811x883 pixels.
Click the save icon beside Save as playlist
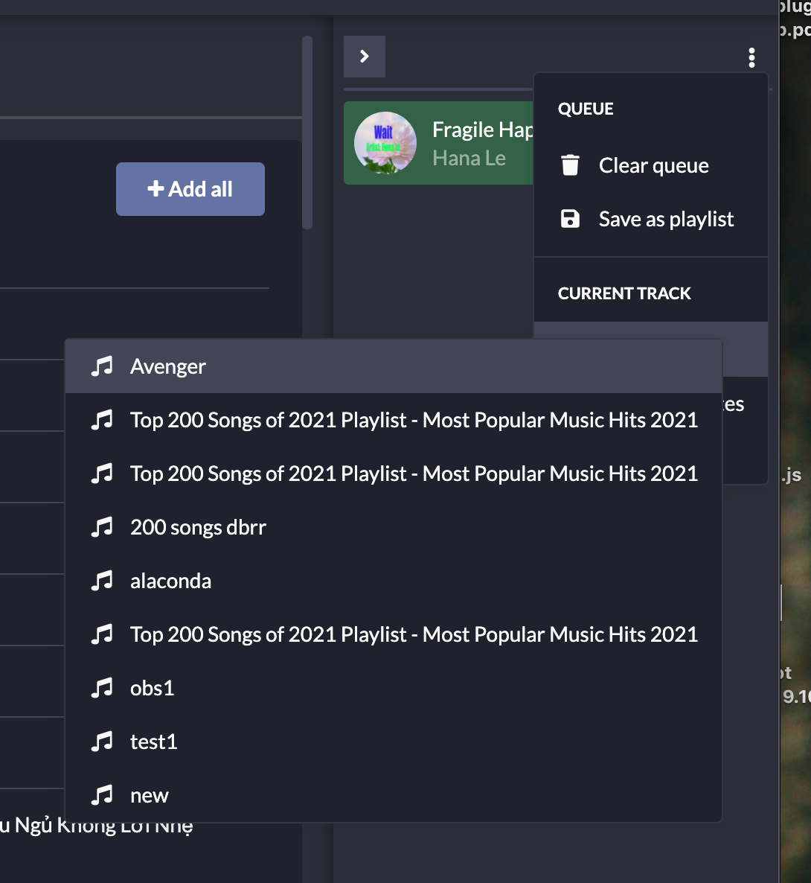click(570, 218)
